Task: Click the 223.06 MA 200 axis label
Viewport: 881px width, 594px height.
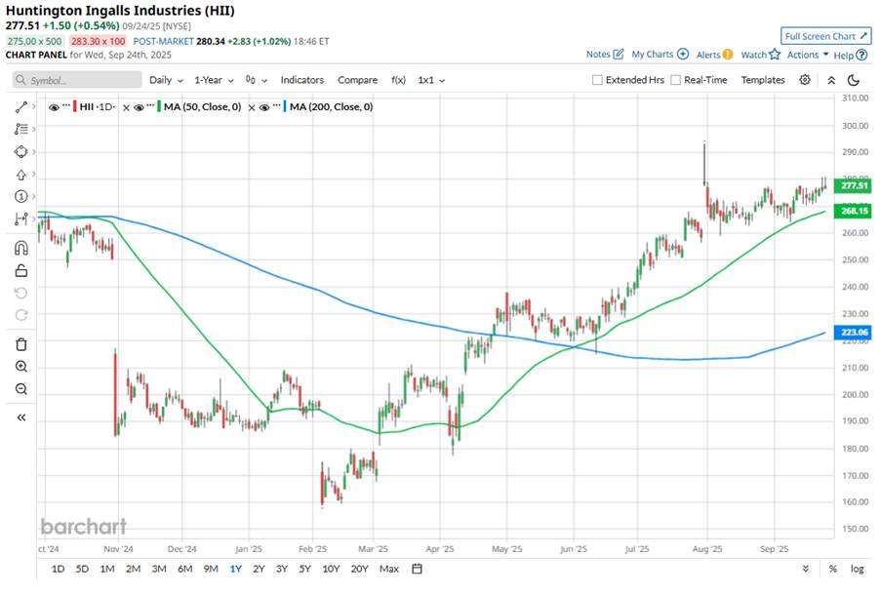Action: click(853, 333)
